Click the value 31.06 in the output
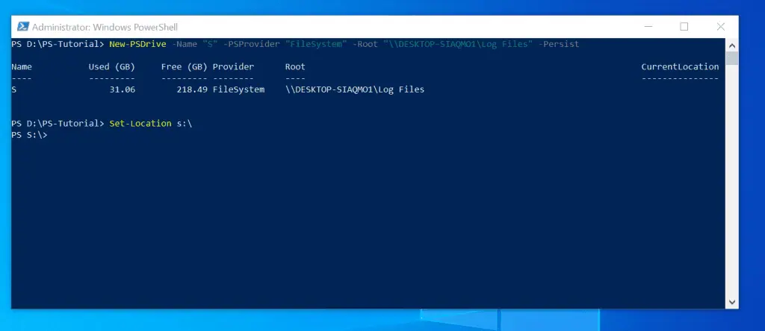The width and height of the screenshot is (765, 331). [x=123, y=89]
